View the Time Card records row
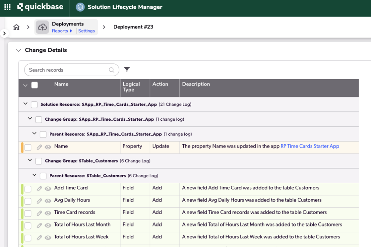This screenshot has height=247, width=371. point(48,213)
